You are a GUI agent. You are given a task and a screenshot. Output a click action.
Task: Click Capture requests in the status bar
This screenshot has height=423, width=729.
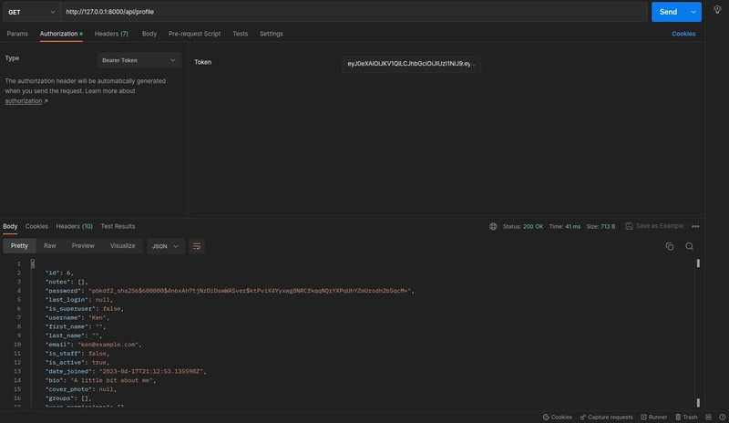point(606,417)
